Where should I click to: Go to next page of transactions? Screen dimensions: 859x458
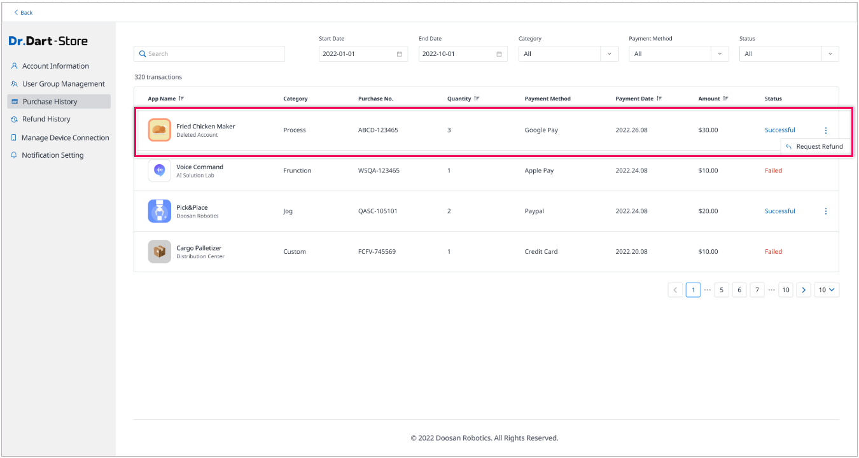click(804, 290)
